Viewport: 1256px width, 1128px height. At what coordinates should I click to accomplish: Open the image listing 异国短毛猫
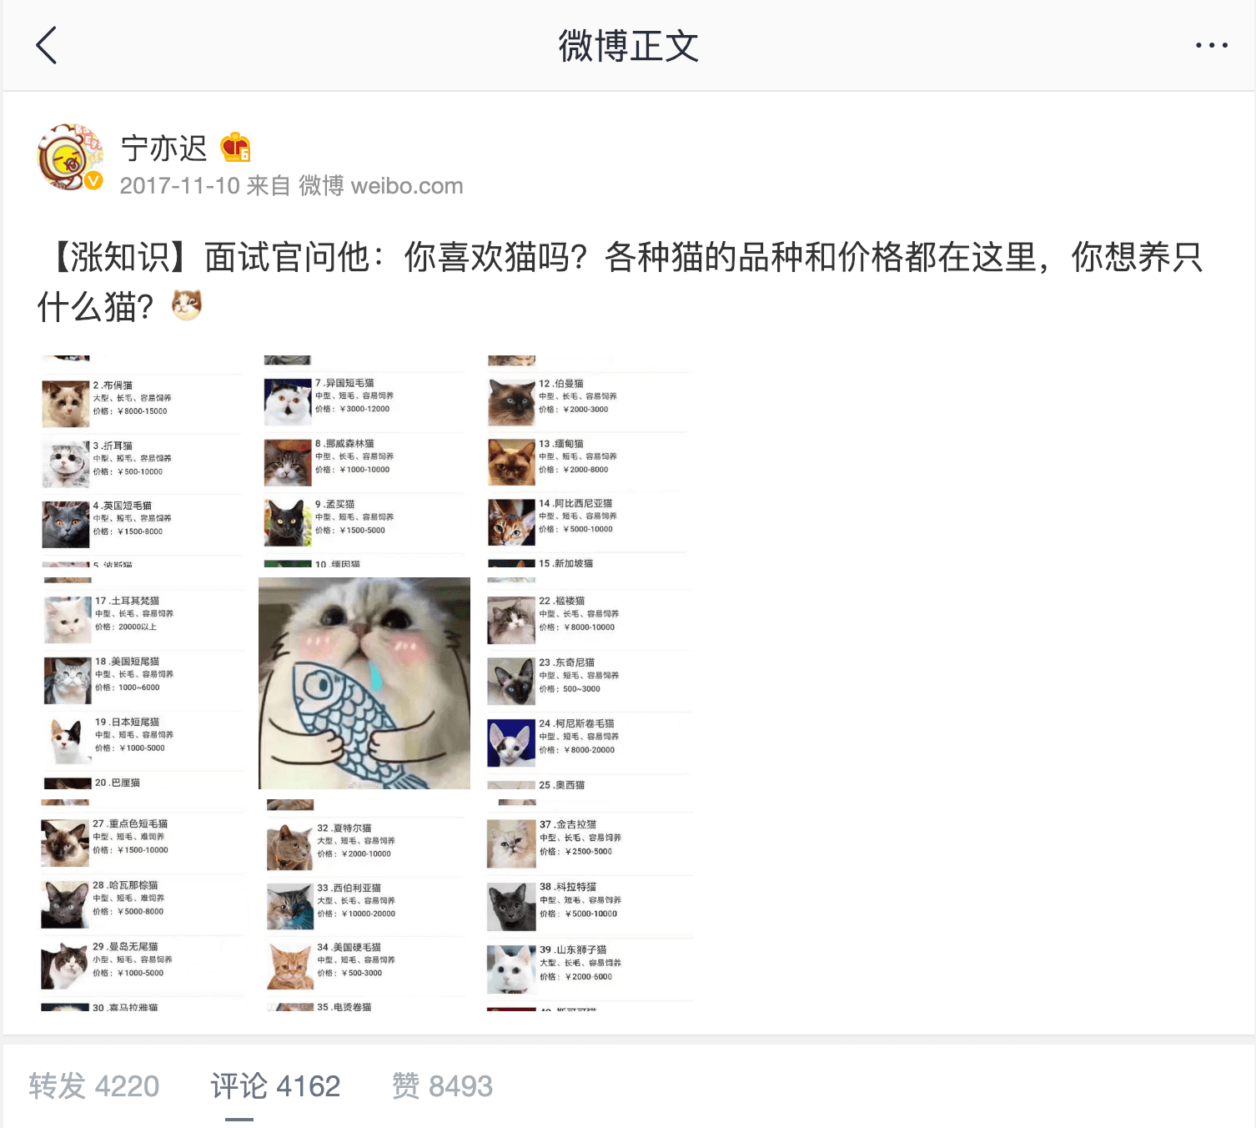point(364,461)
